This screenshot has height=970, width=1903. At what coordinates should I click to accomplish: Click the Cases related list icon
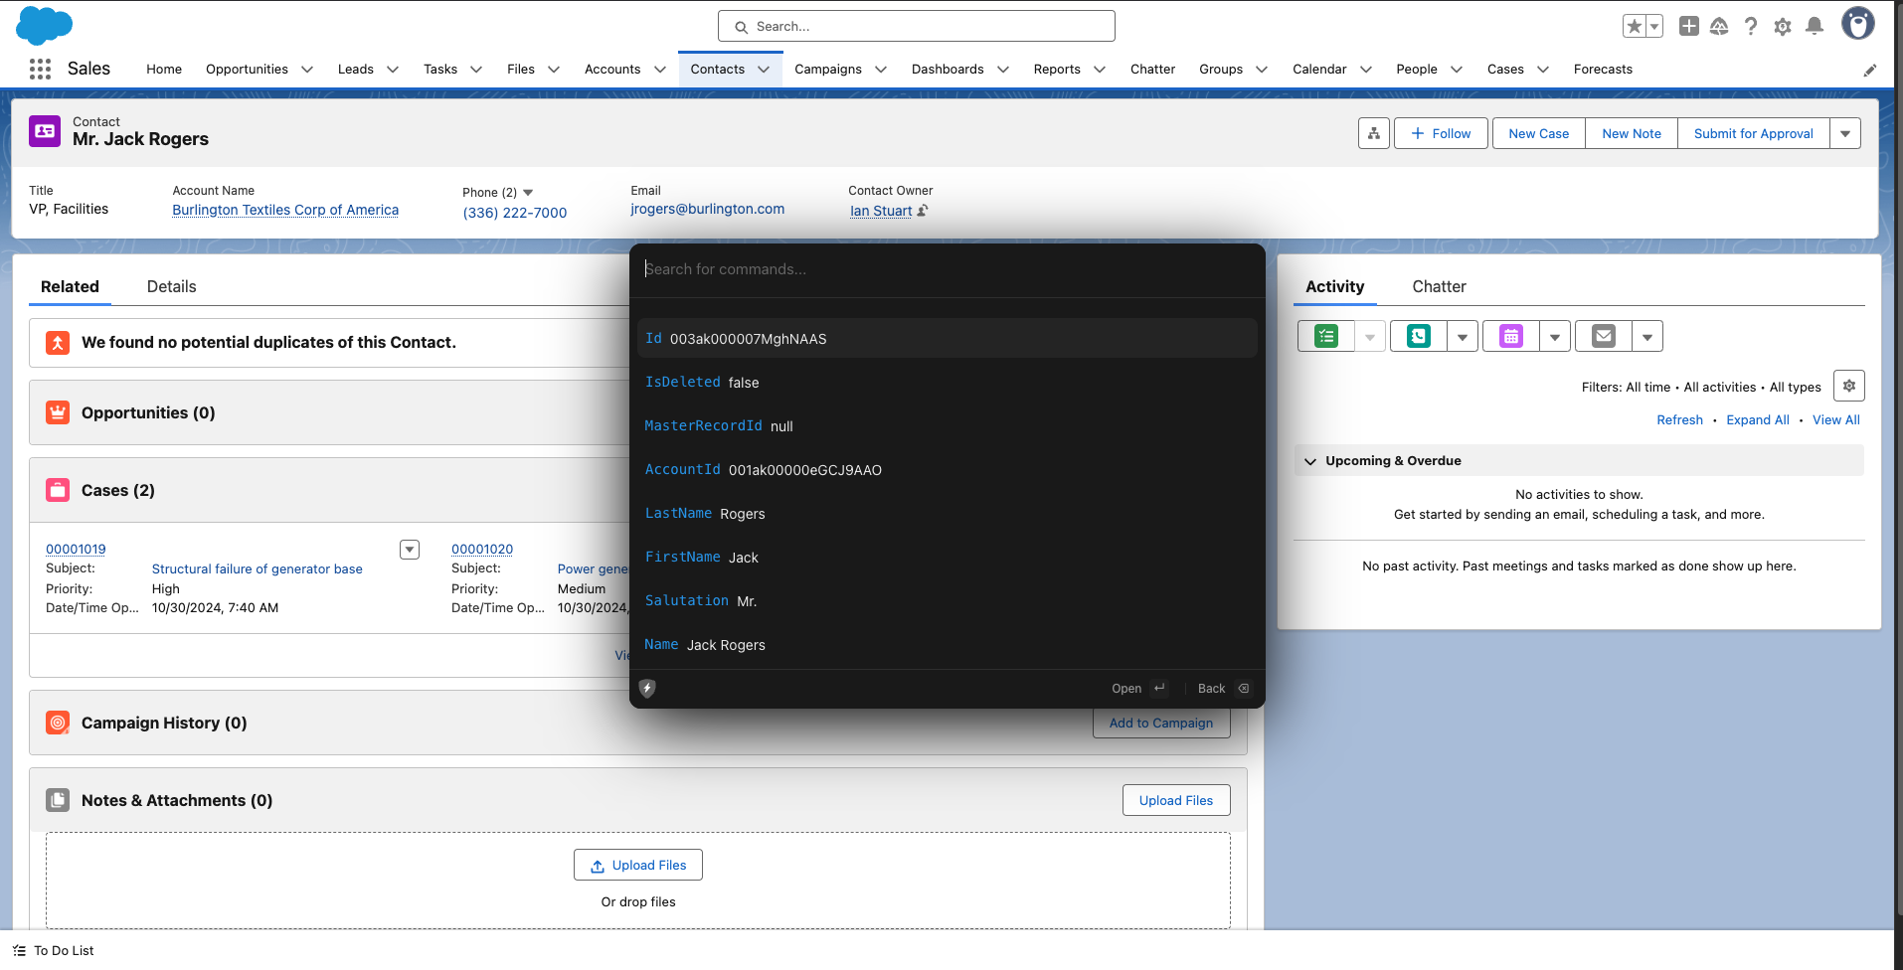click(x=58, y=490)
